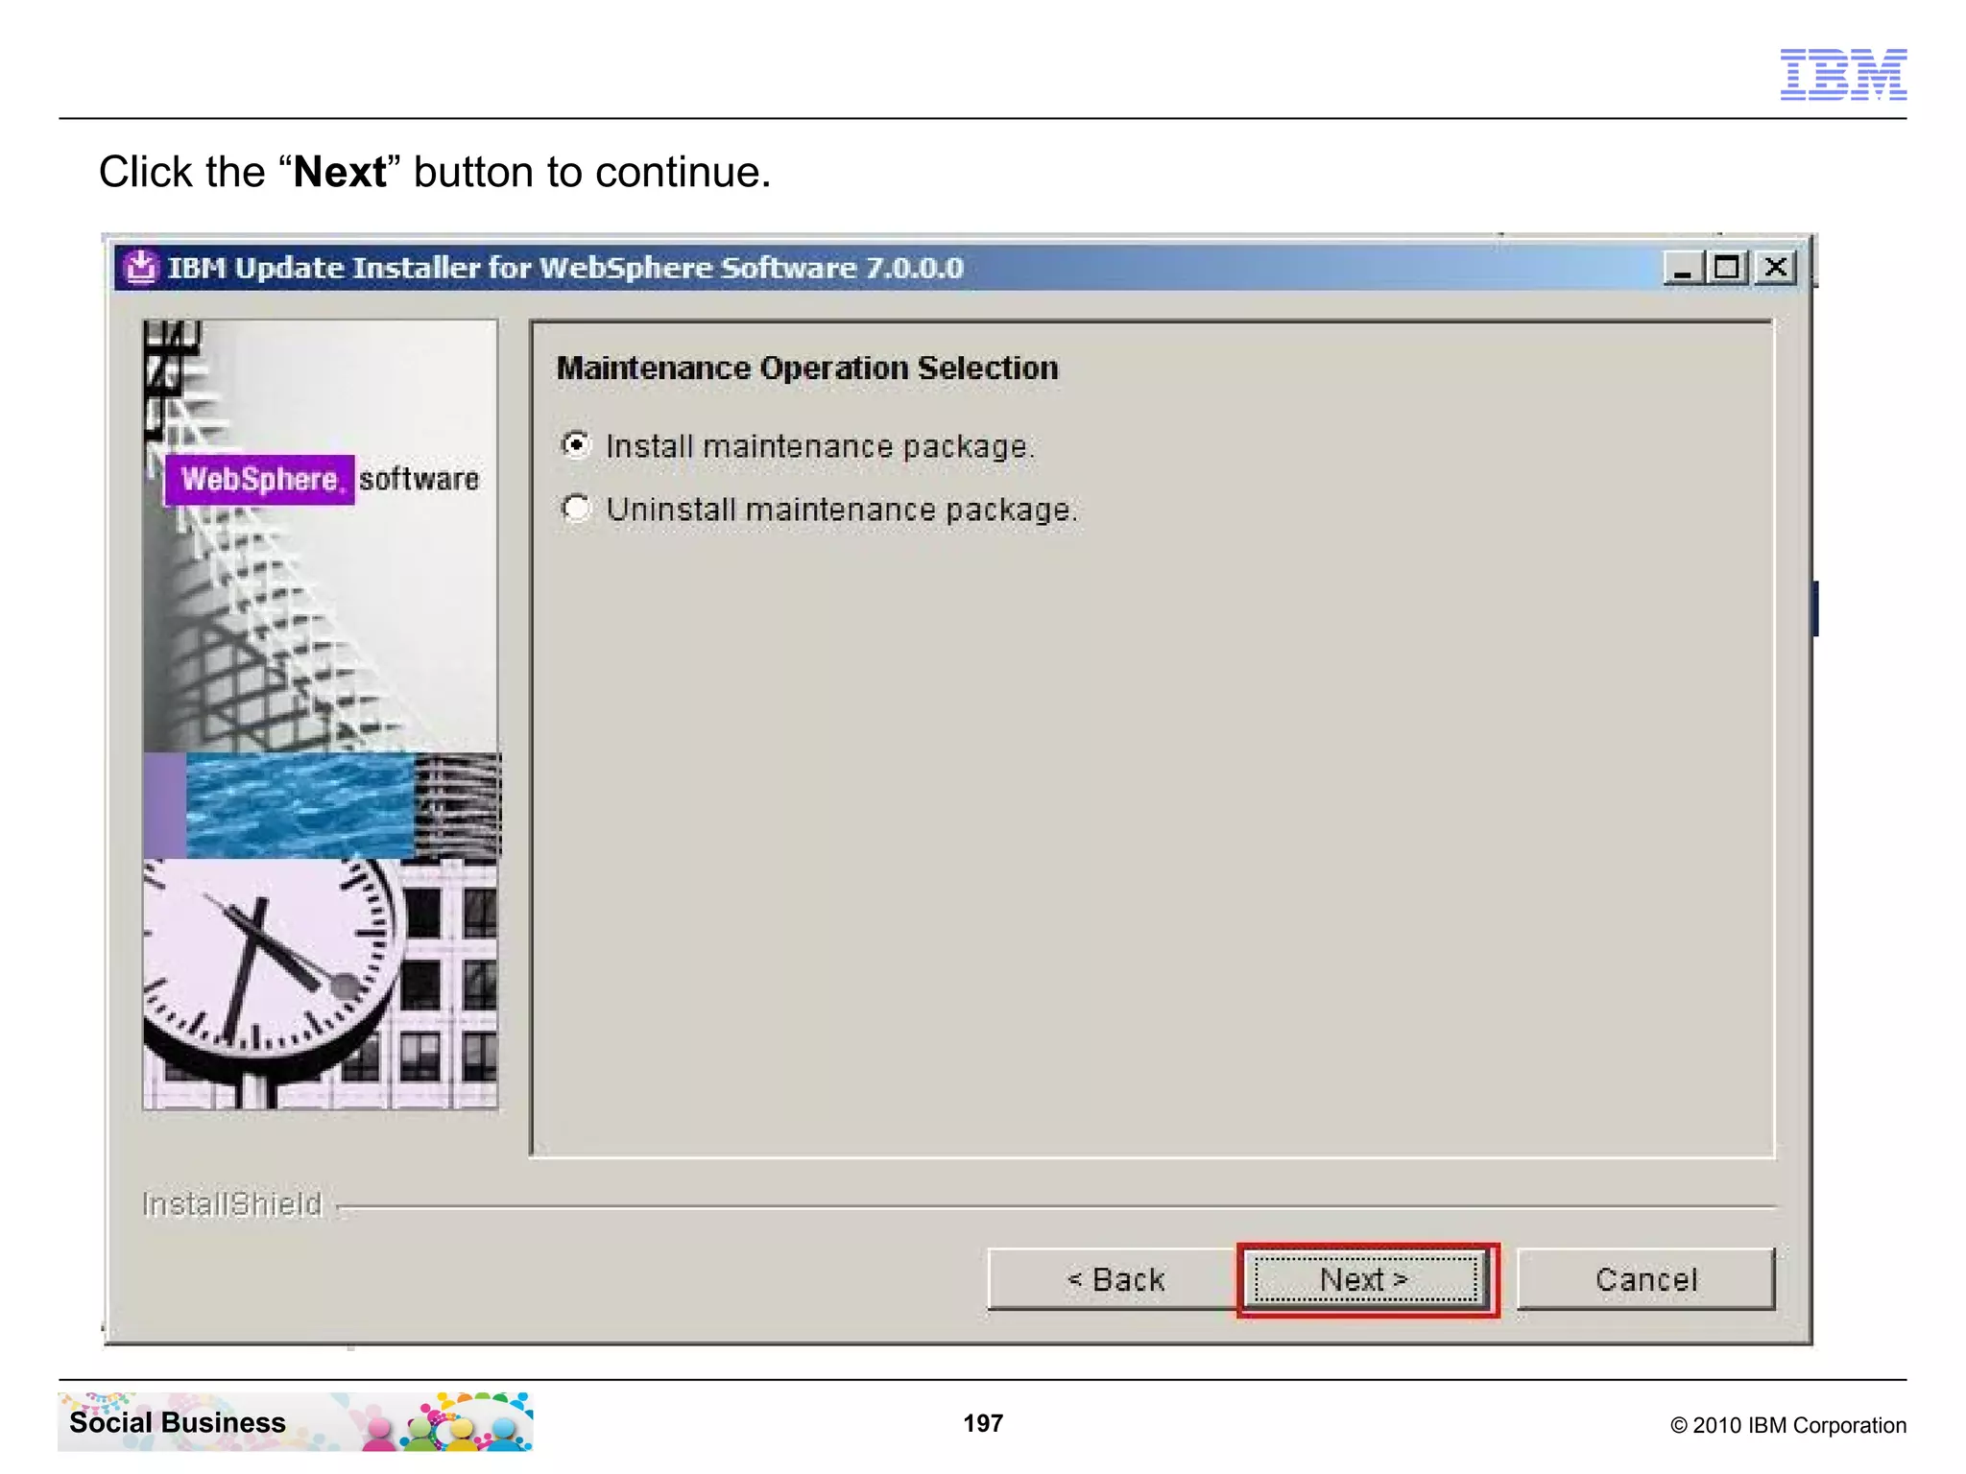1966x1474 pixels.
Task: Close the Update Installer window
Action: tap(1776, 268)
